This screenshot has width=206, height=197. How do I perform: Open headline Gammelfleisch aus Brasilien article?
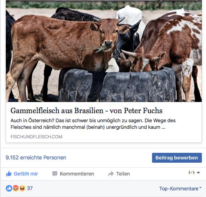point(87,111)
